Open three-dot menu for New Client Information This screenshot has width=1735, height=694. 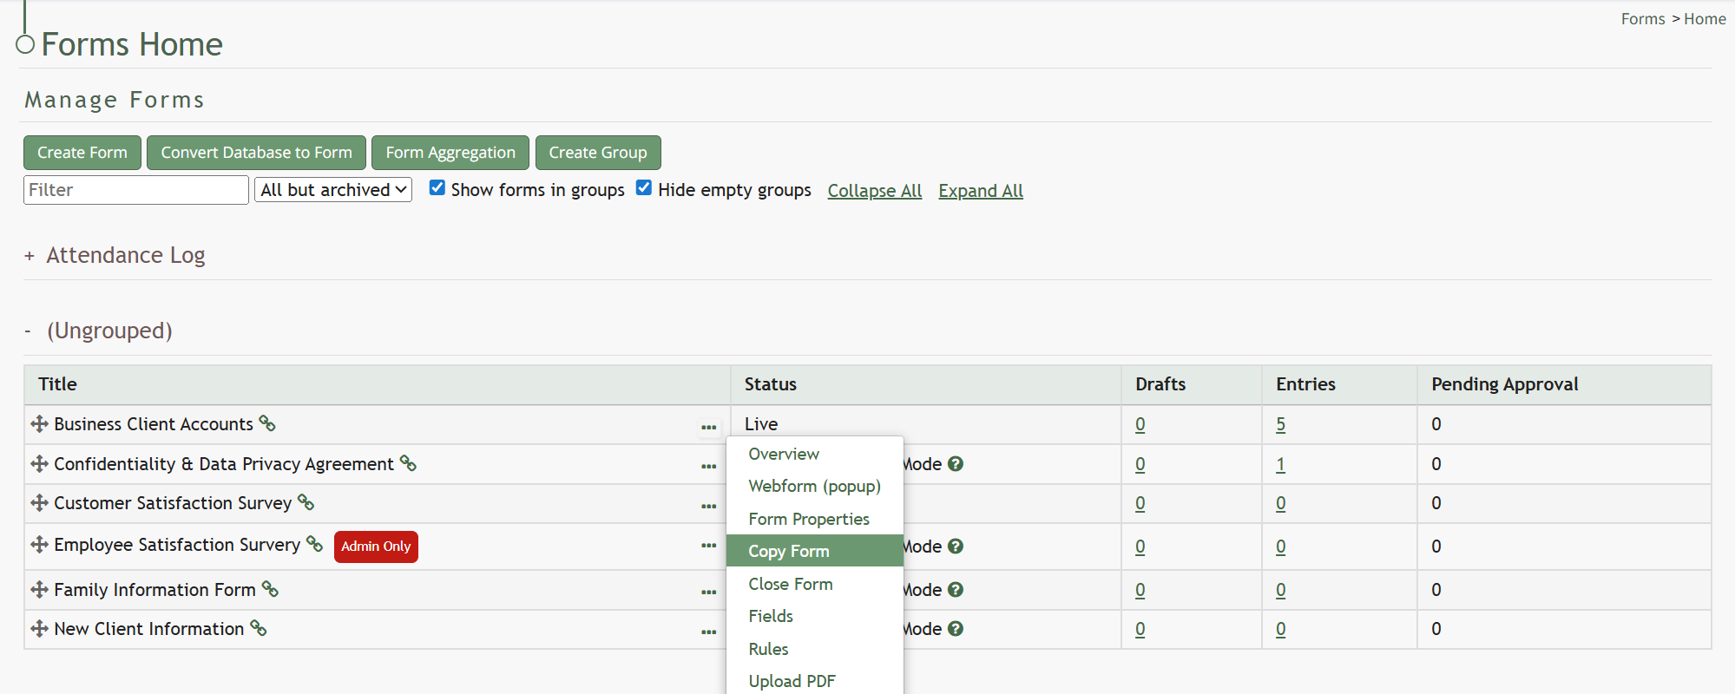point(709,631)
